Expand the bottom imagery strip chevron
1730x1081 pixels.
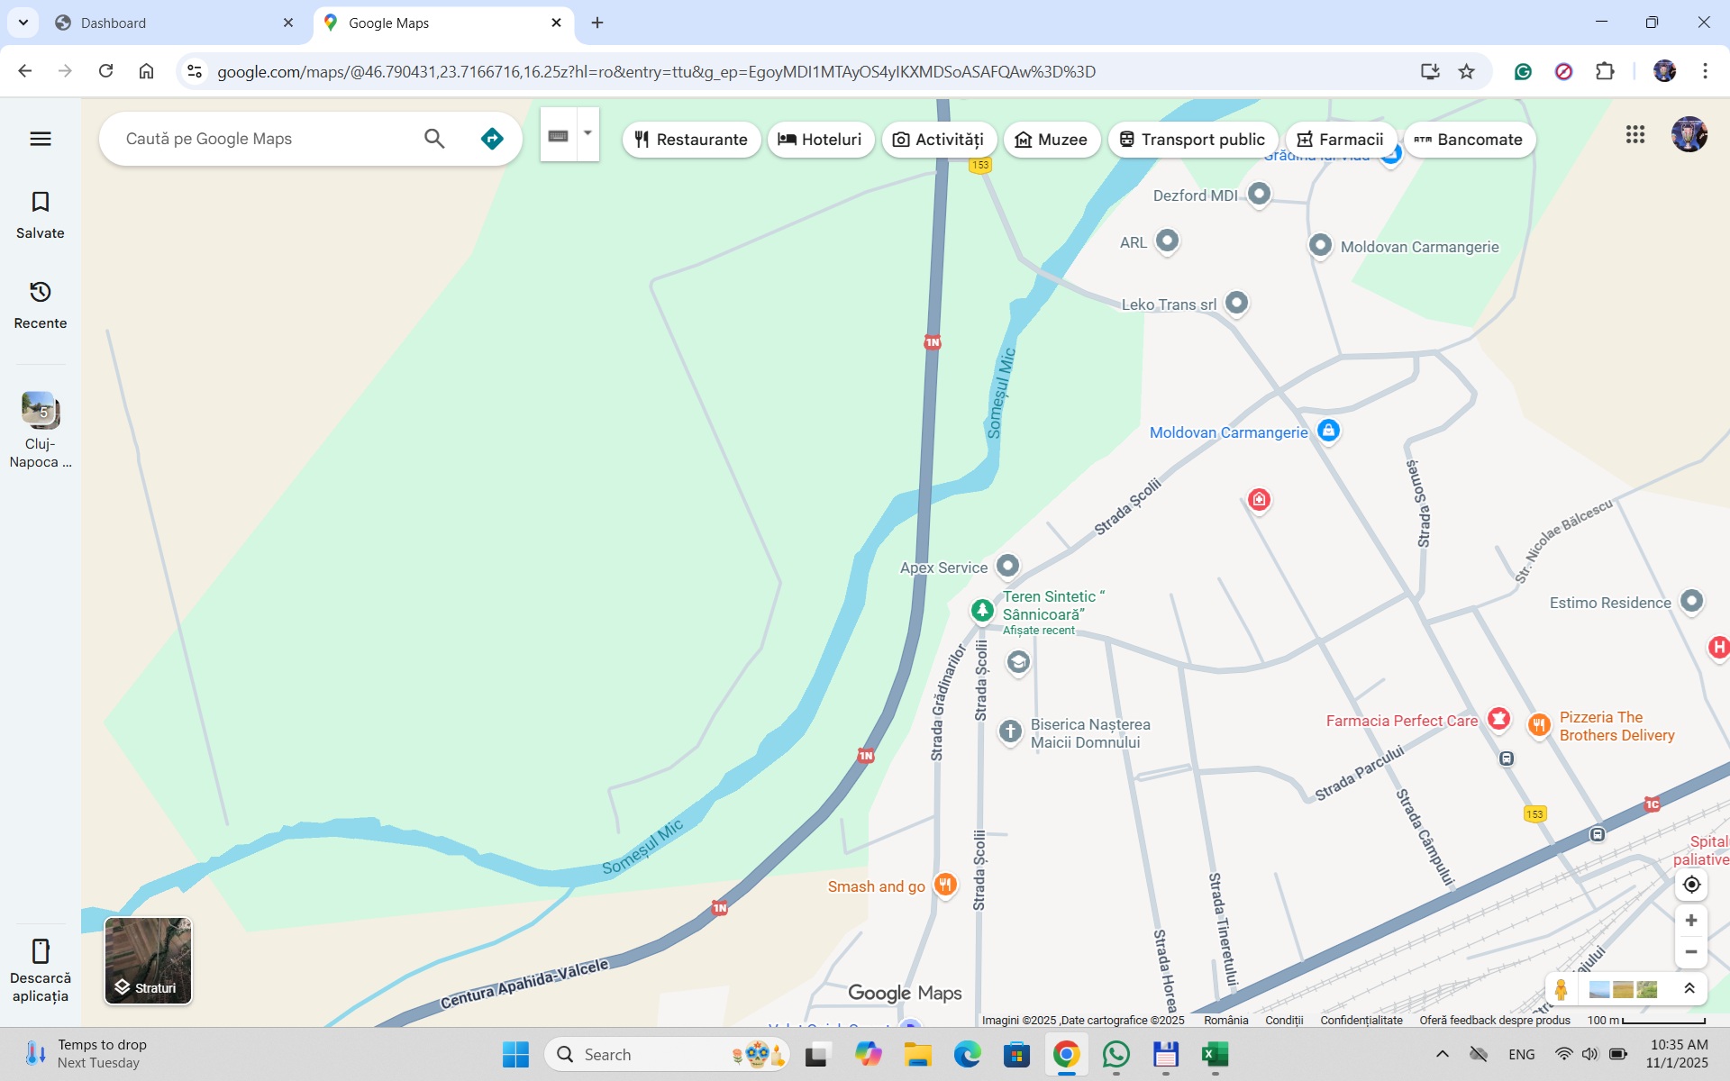1689,989
